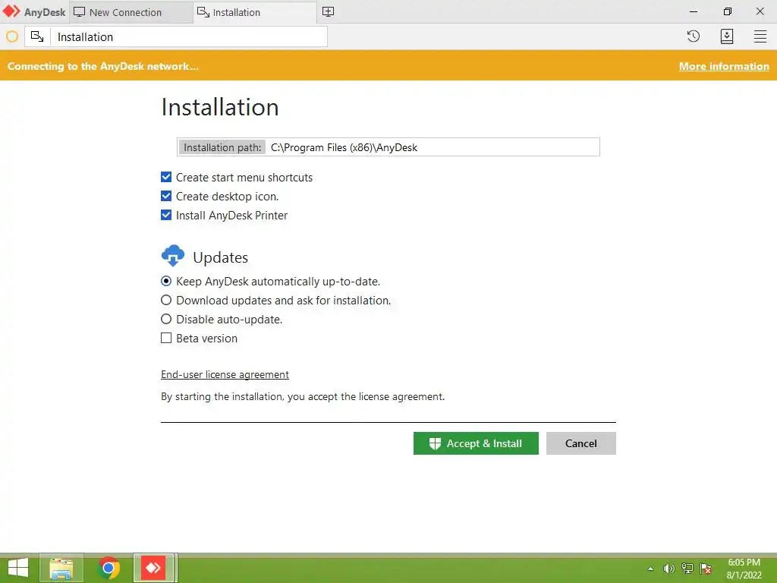Viewport: 777px width, 583px height.
Task: Open End-user license agreement link
Action: [x=225, y=374]
